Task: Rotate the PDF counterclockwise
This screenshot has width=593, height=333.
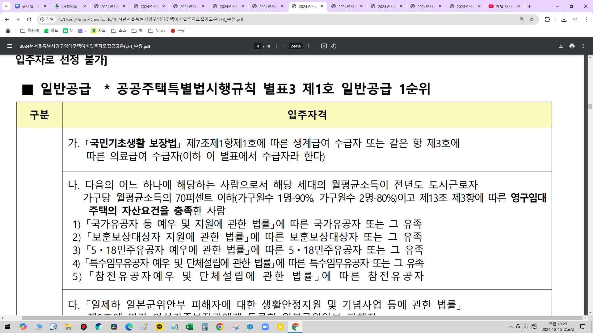Action: click(334, 46)
